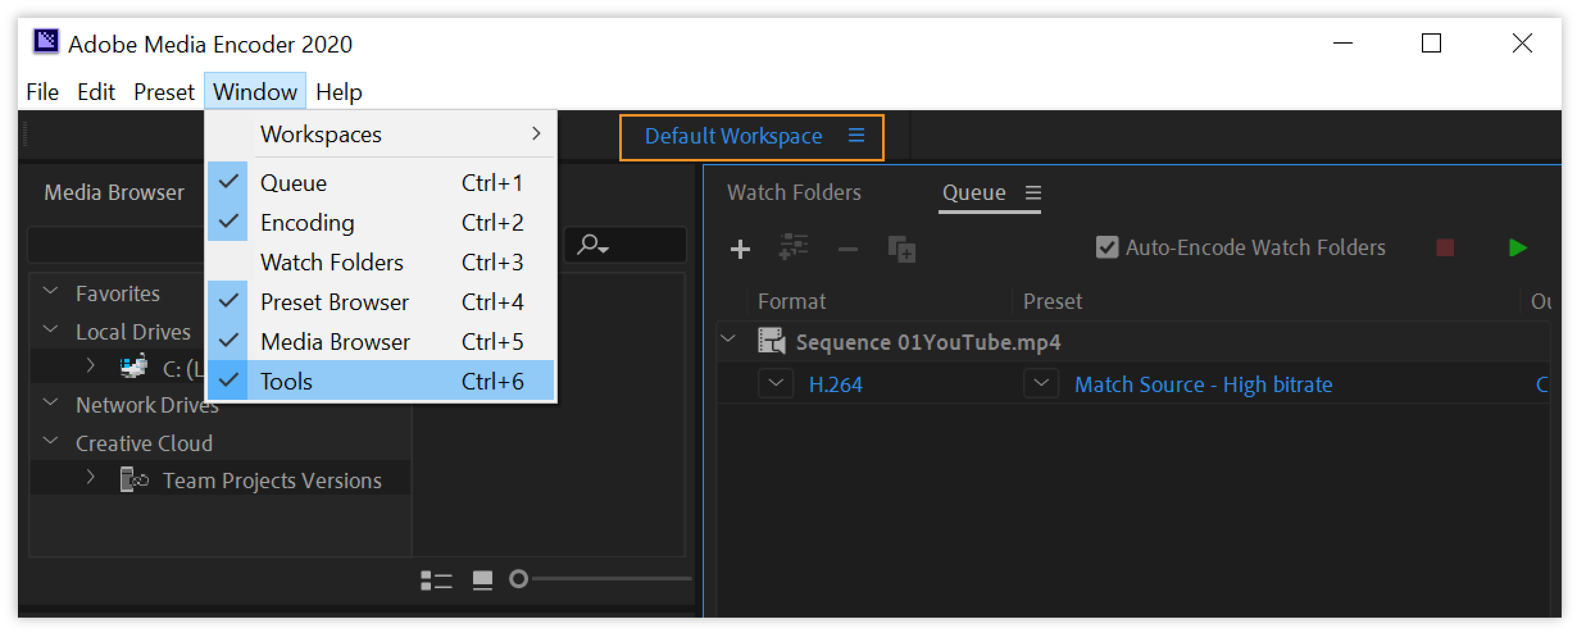Click the green Start Queue play button
The height and width of the screenshot is (636, 1580).
[1518, 248]
